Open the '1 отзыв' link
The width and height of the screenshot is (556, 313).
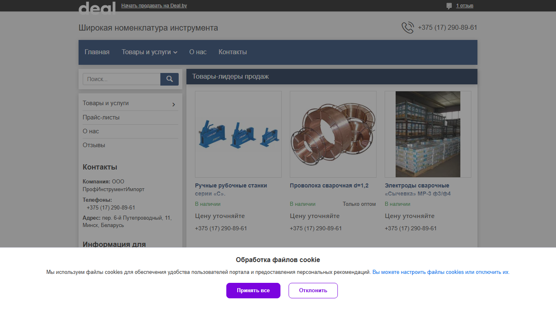tap(464, 6)
